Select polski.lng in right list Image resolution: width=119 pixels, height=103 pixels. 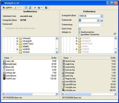point(69,76)
